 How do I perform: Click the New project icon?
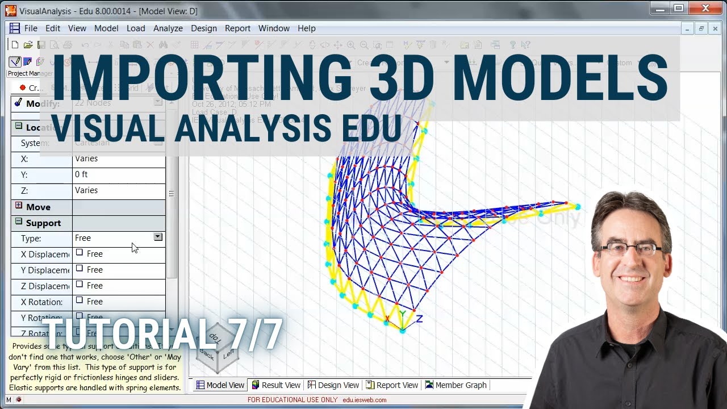(15, 45)
